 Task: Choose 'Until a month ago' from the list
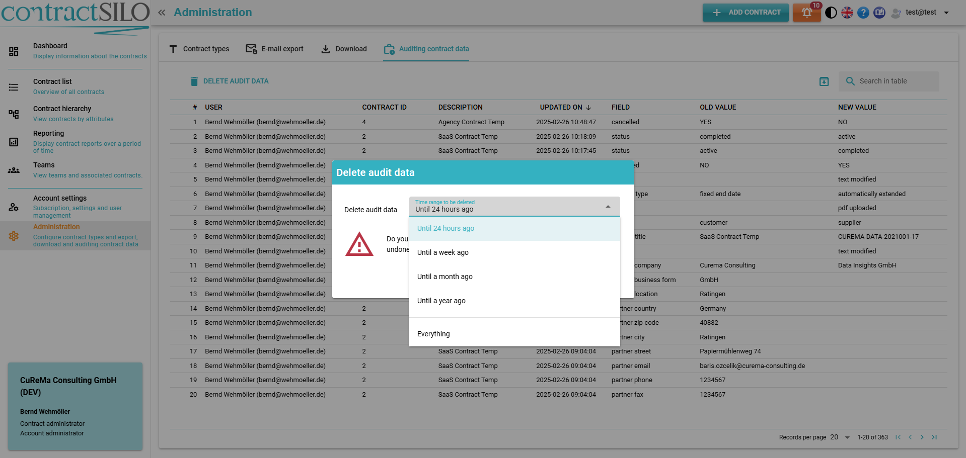tap(444, 277)
